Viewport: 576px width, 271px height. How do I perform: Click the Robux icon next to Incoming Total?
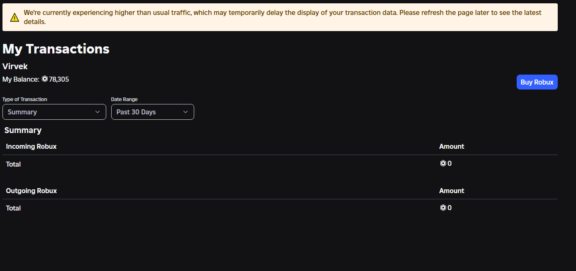pyautogui.click(x=443, y=163)
